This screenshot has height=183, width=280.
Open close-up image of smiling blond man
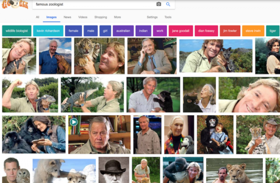pyautogui.click(x=249, y=95)
